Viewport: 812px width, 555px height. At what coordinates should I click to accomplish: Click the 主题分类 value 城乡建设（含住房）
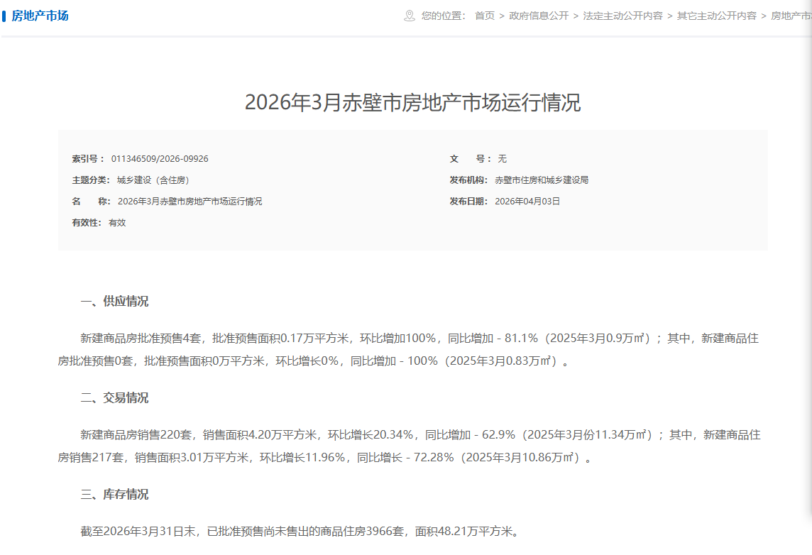click(153, 180)
